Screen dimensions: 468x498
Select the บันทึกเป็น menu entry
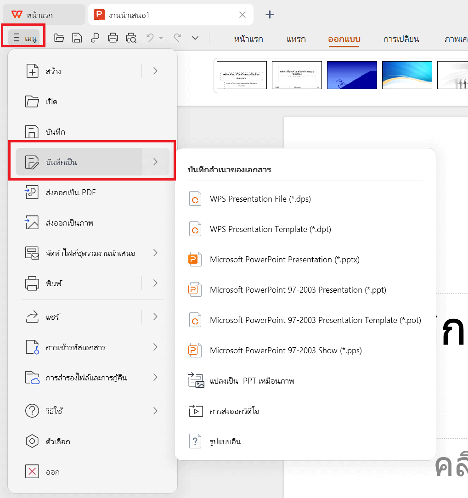[x=79, y=162]
